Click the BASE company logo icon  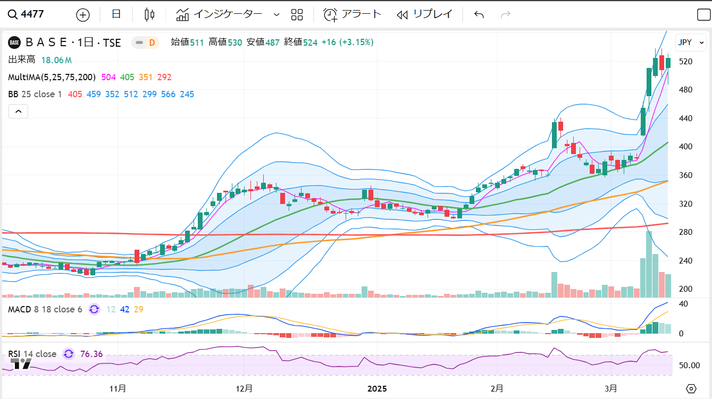click(x=14, y=43)
